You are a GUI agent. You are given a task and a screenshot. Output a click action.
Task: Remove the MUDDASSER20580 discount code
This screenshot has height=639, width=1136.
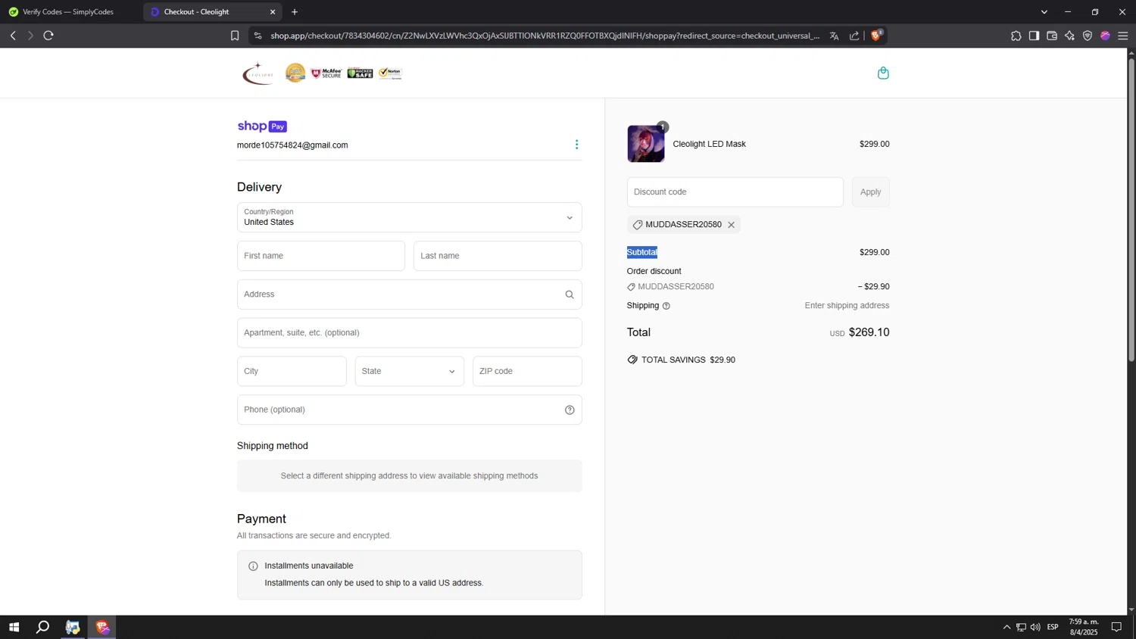click(x=731, y=225)
